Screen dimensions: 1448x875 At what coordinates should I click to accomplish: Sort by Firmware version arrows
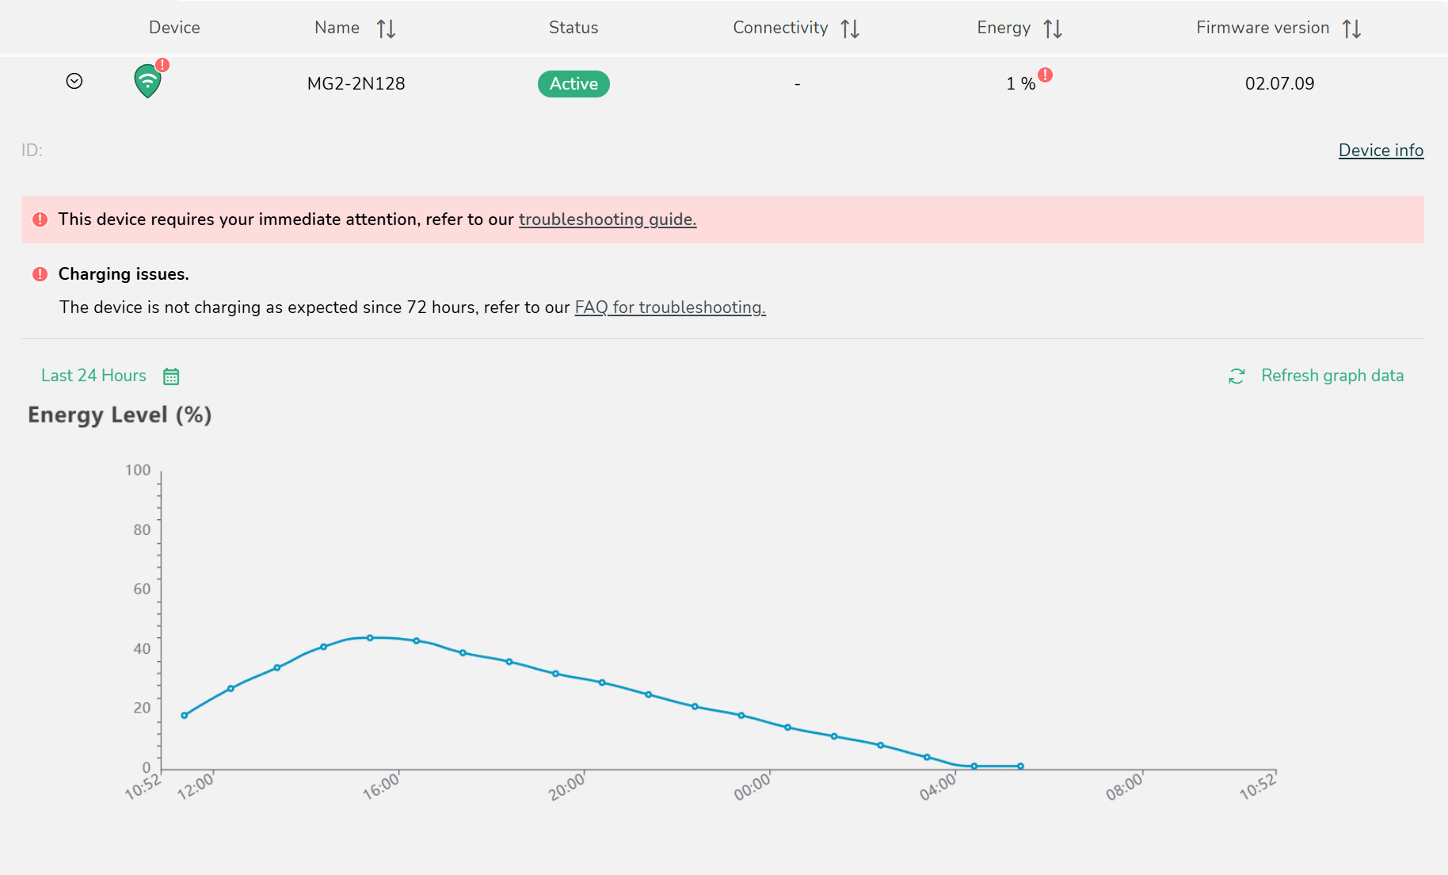1351,29
